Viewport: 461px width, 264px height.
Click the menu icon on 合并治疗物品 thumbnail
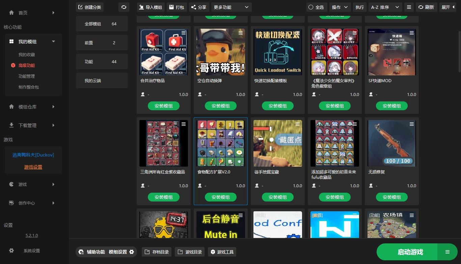click(x=184, y=33)
